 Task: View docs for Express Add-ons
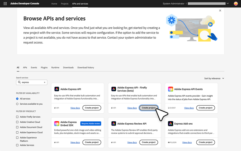187,142
